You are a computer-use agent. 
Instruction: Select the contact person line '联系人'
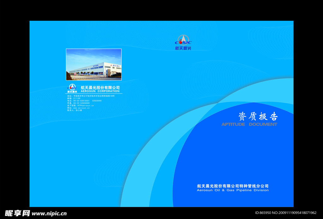coord(74,110)
